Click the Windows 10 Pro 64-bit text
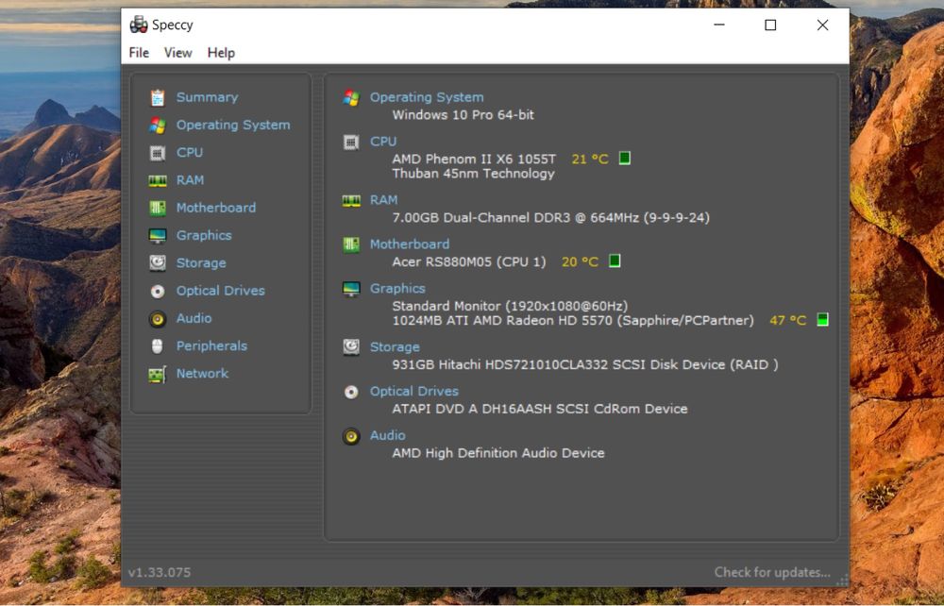The image size is (944, 606). coord(463,115)
